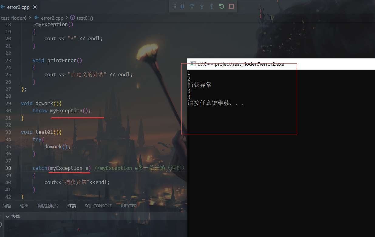Viewport: 375px width, 237px height.
Task: Click line number 30 in the gutter
Action: tap(8, 110)
